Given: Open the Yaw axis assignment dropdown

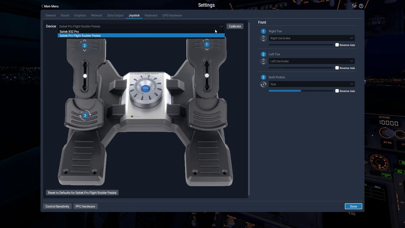Looking at the screenshot, I should 311,84.
